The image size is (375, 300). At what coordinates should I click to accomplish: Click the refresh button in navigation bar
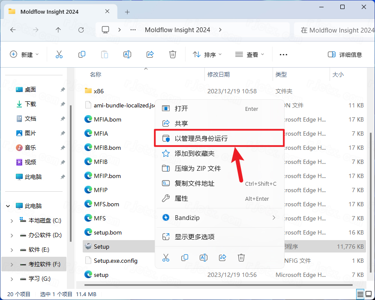(81, 30)
